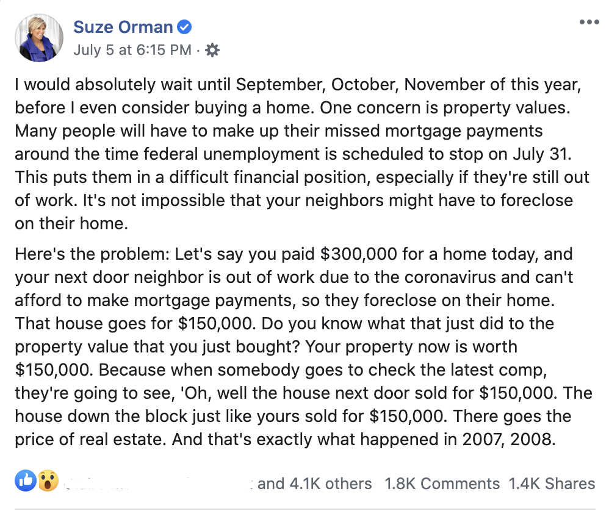Viewport: 609px width, 511px height.
Task: View the 1.4K Shares link
Action: tap(552, 484)
